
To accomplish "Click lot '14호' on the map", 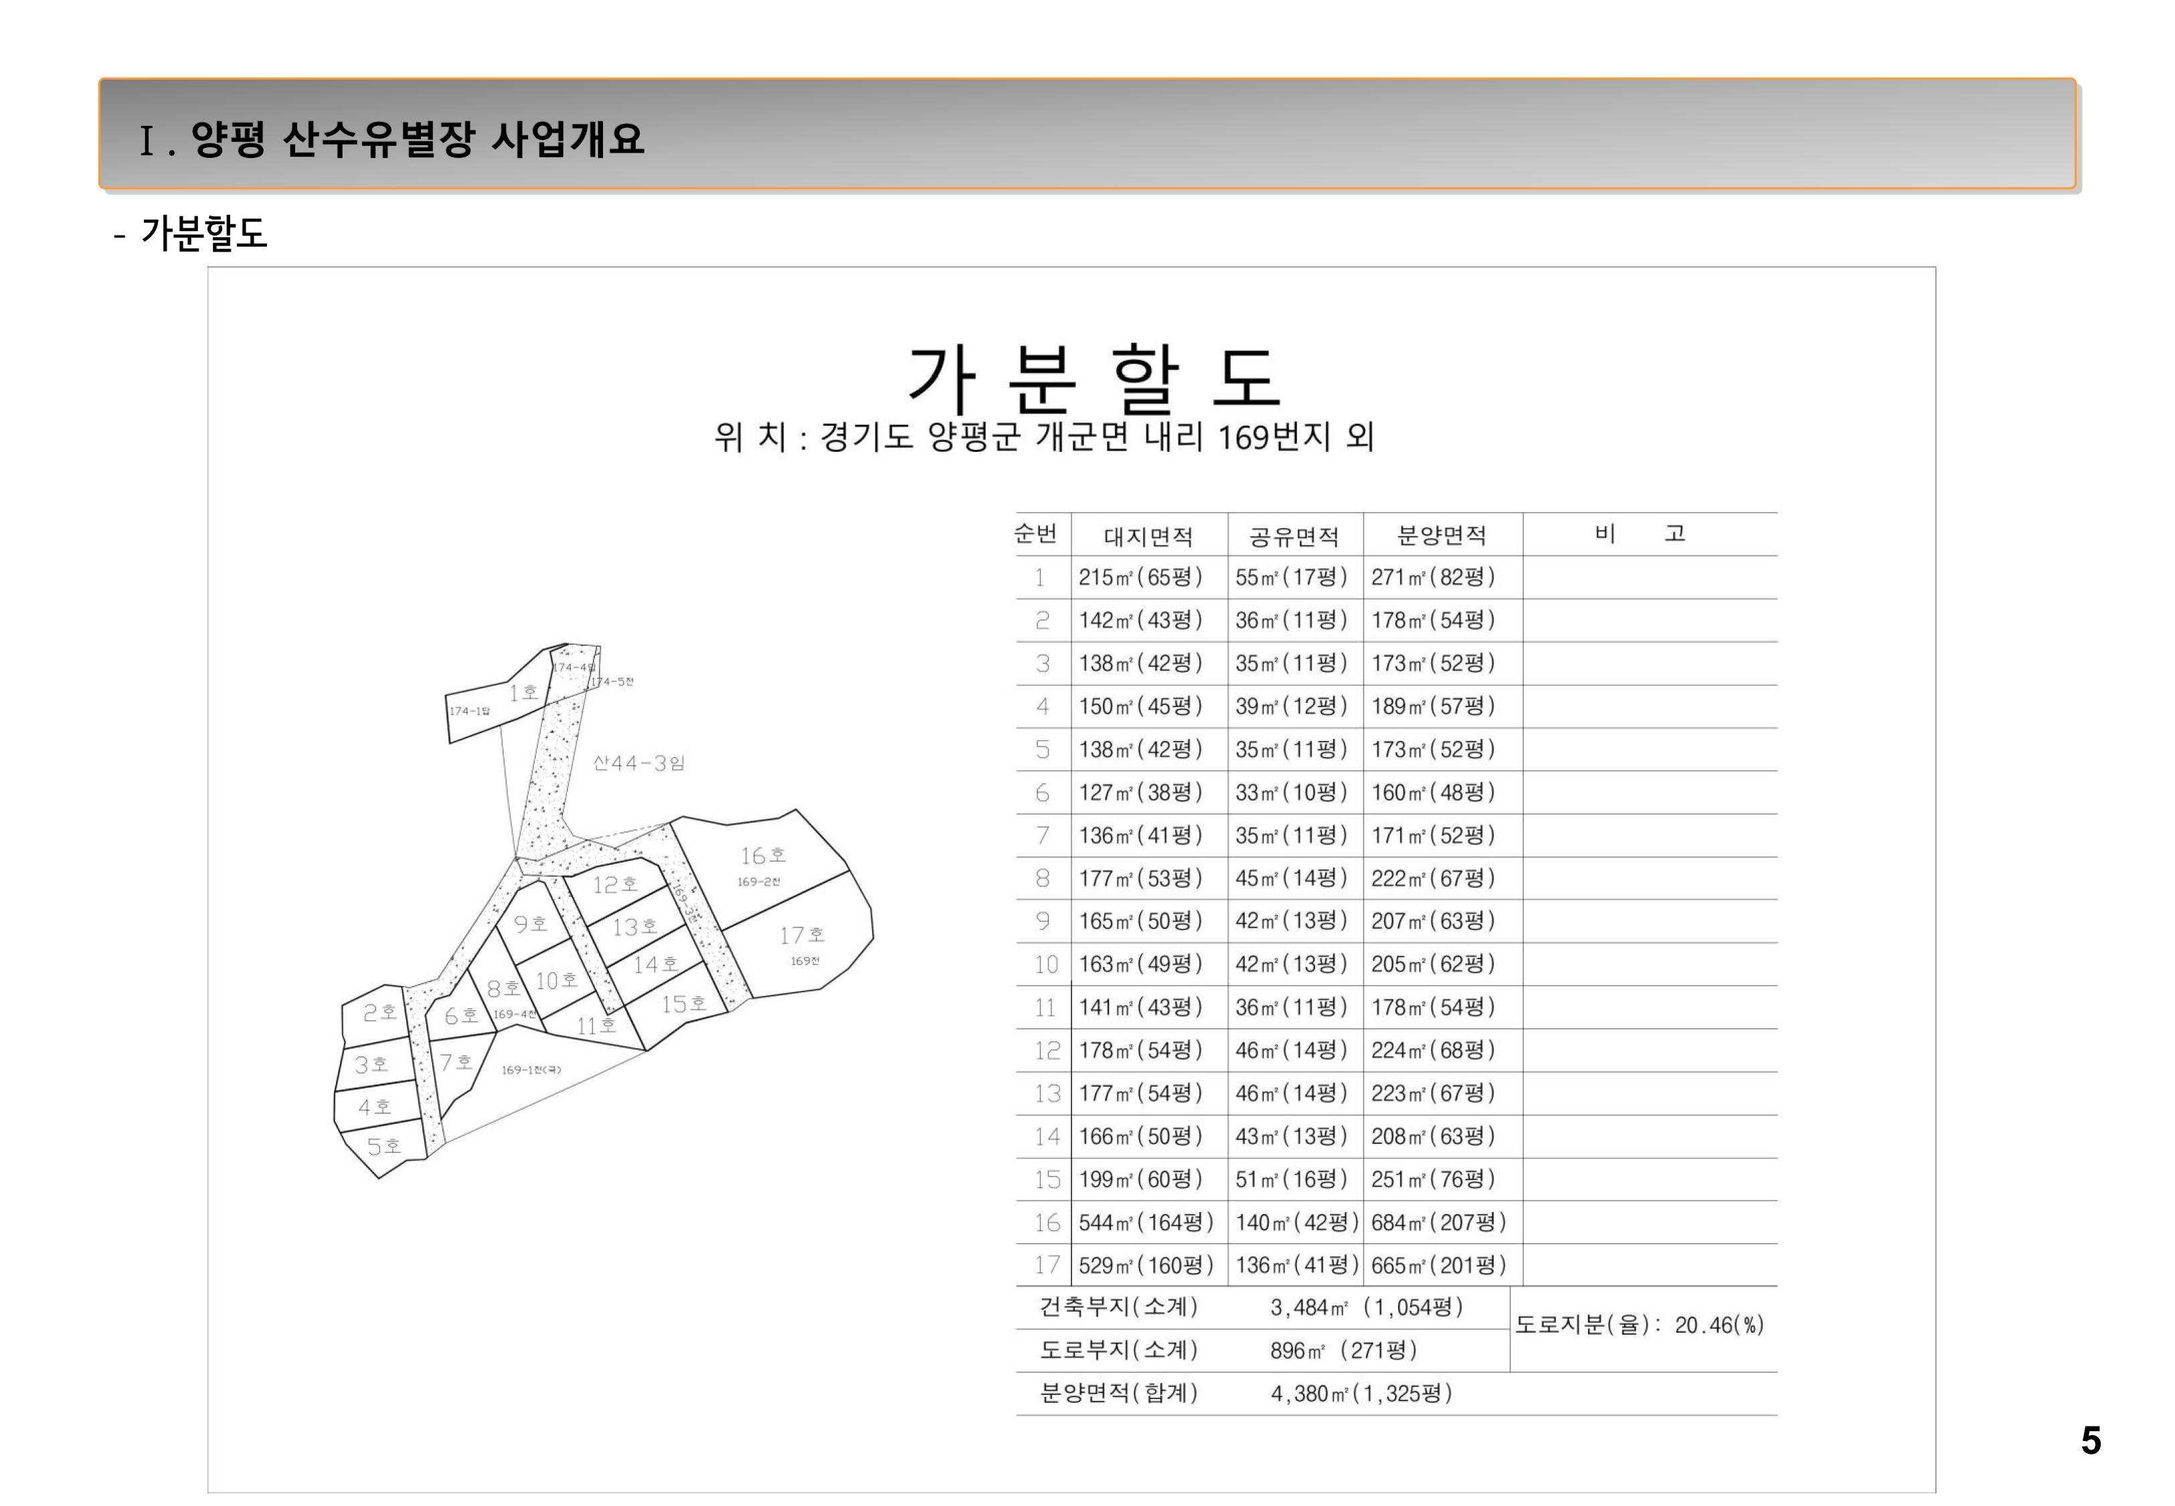I will (656, 965).
